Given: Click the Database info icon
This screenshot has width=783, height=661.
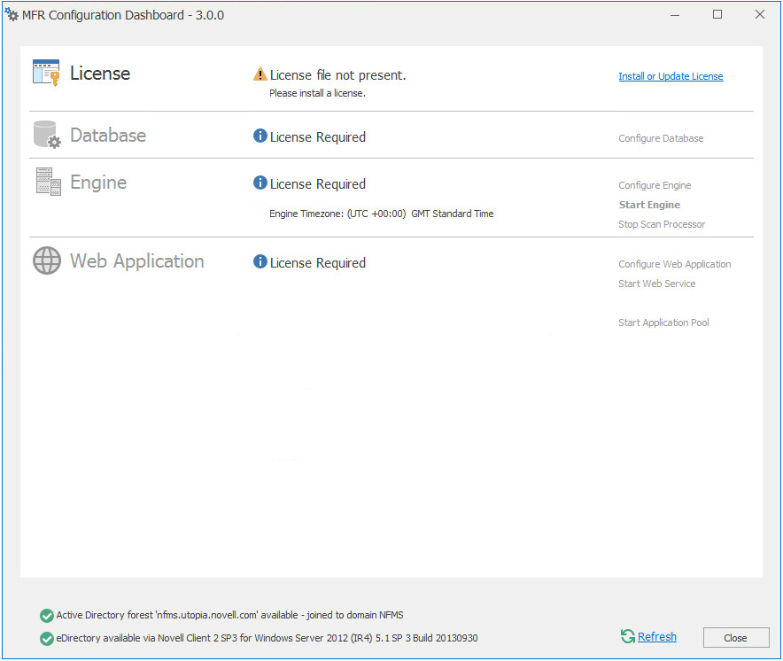Looking at the screenshot, I should coord(260,136).
